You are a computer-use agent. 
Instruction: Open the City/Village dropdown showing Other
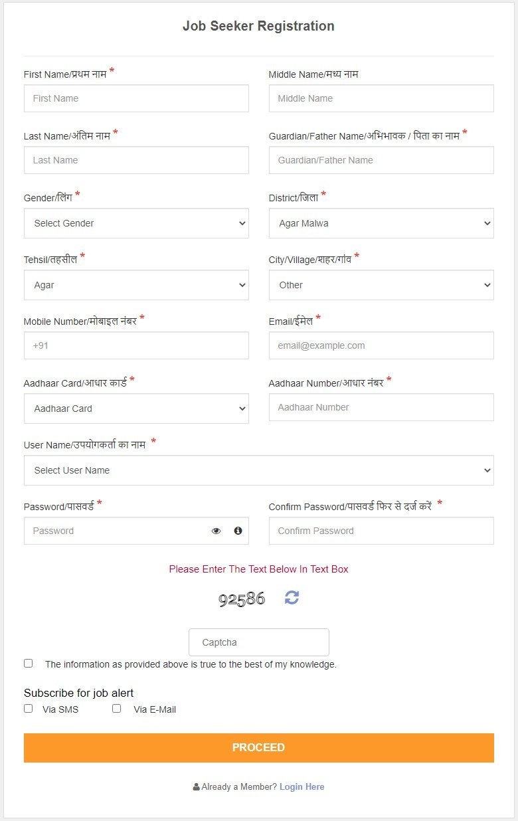tap(381, 285)
